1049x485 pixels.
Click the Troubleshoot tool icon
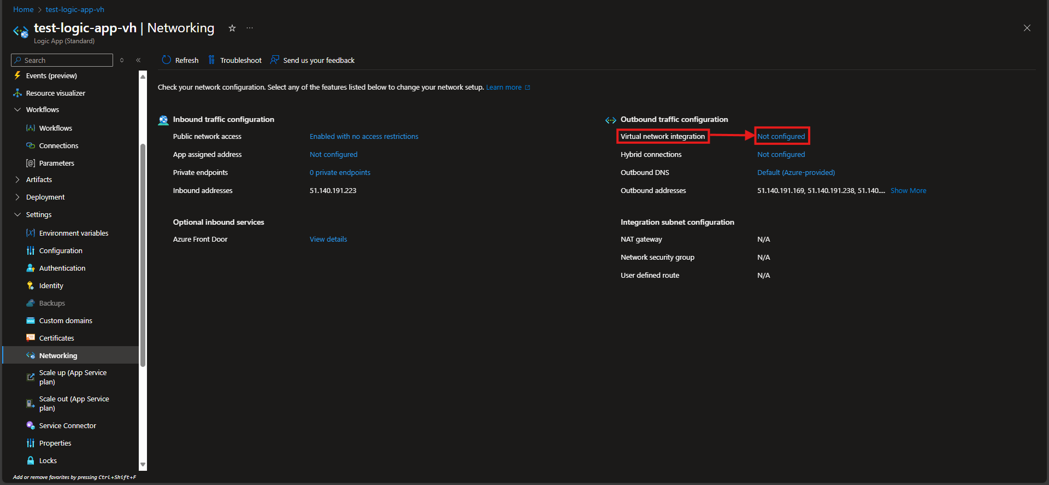(x=211, y=60)
